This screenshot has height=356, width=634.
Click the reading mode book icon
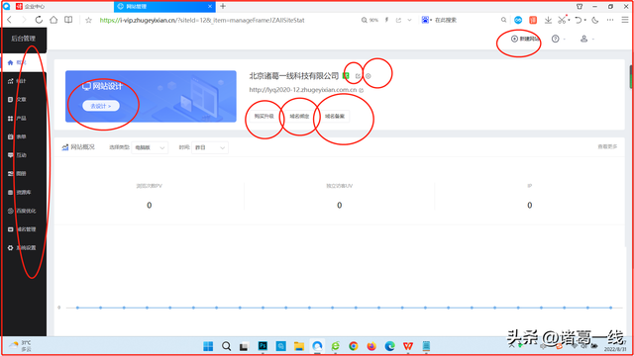tap(68, 20)
